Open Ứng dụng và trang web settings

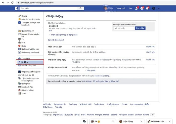tap(31, 72)
